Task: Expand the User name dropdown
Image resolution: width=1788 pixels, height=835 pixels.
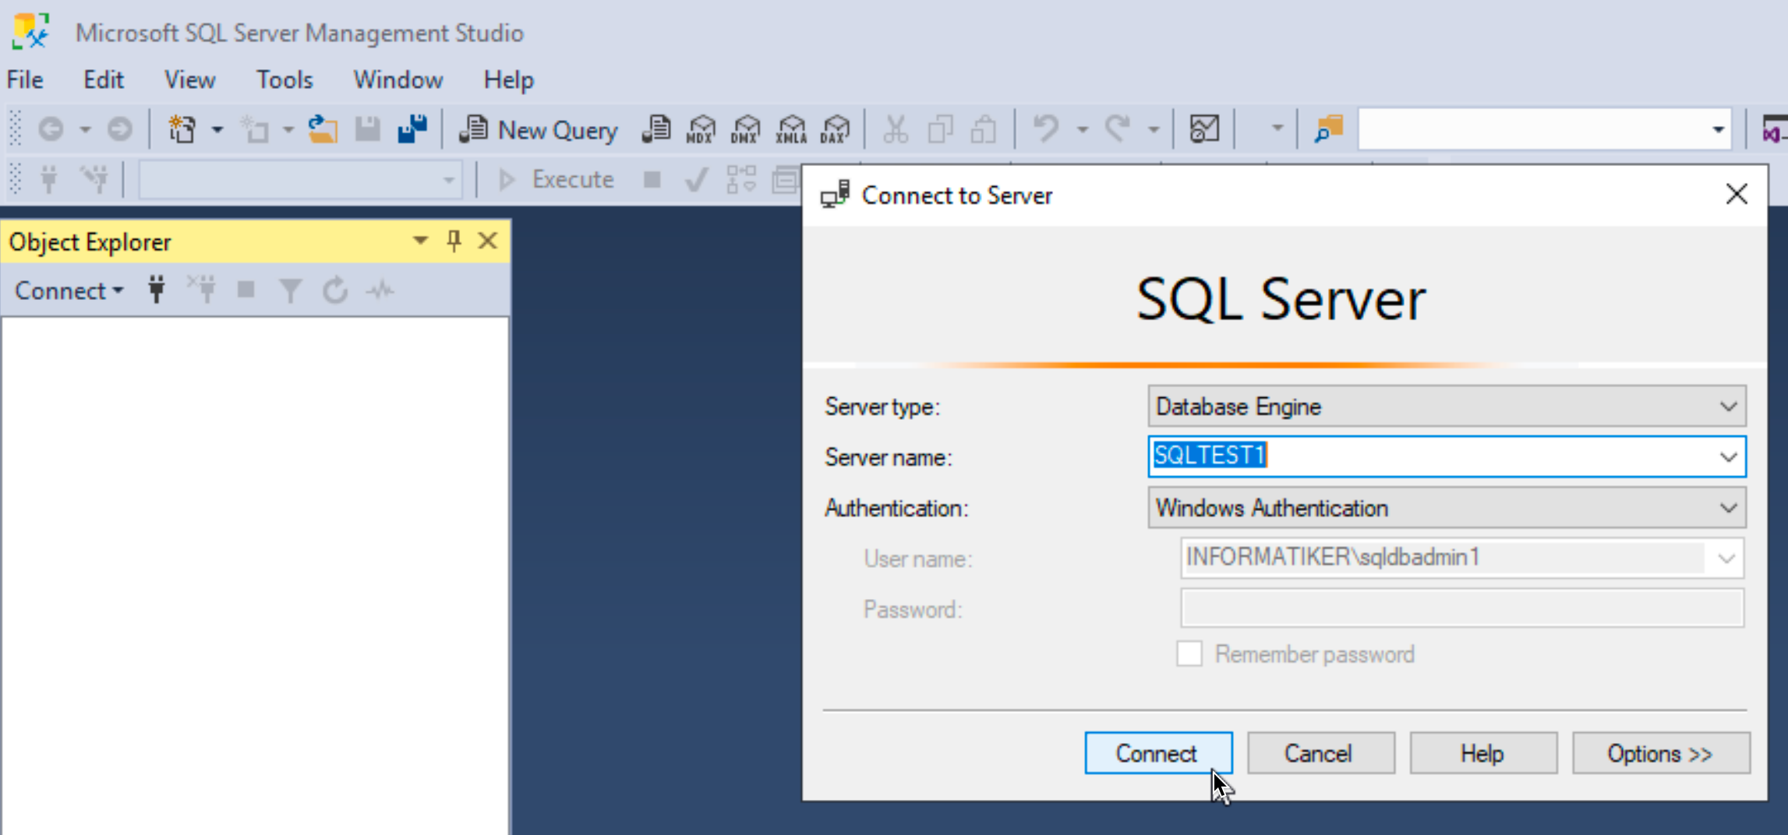Action: point(1726,558)
